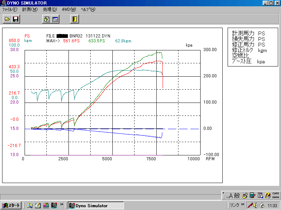Click the スタート Start button

click(x=11, y=205)
